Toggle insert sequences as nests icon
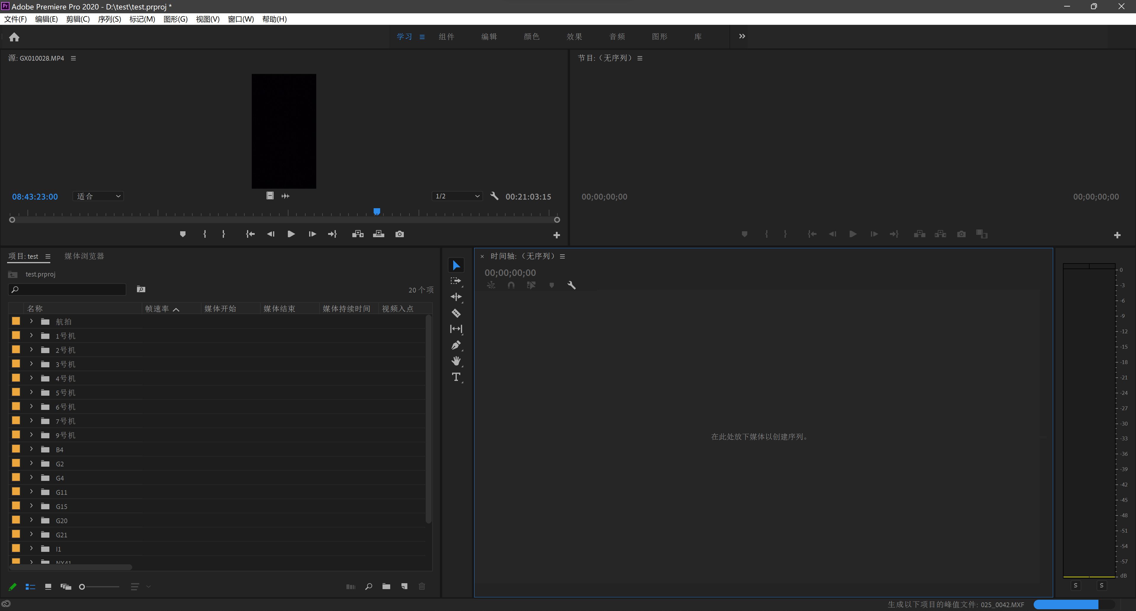The width and height of the screenshot is (1136, 611). pos(491,285)
